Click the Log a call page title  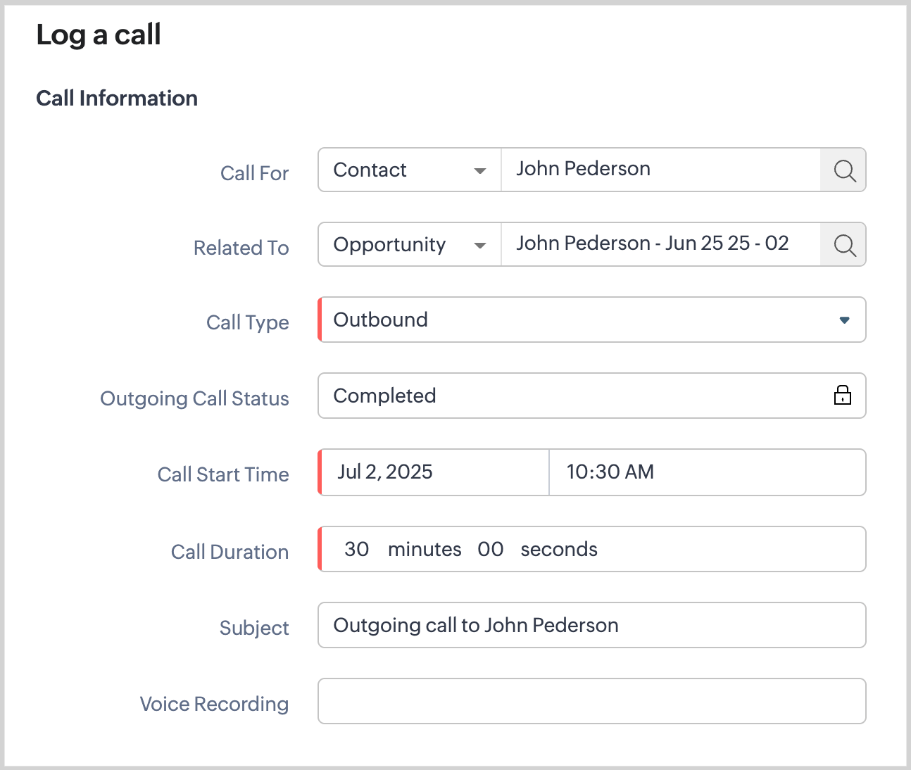coord(99,35)
